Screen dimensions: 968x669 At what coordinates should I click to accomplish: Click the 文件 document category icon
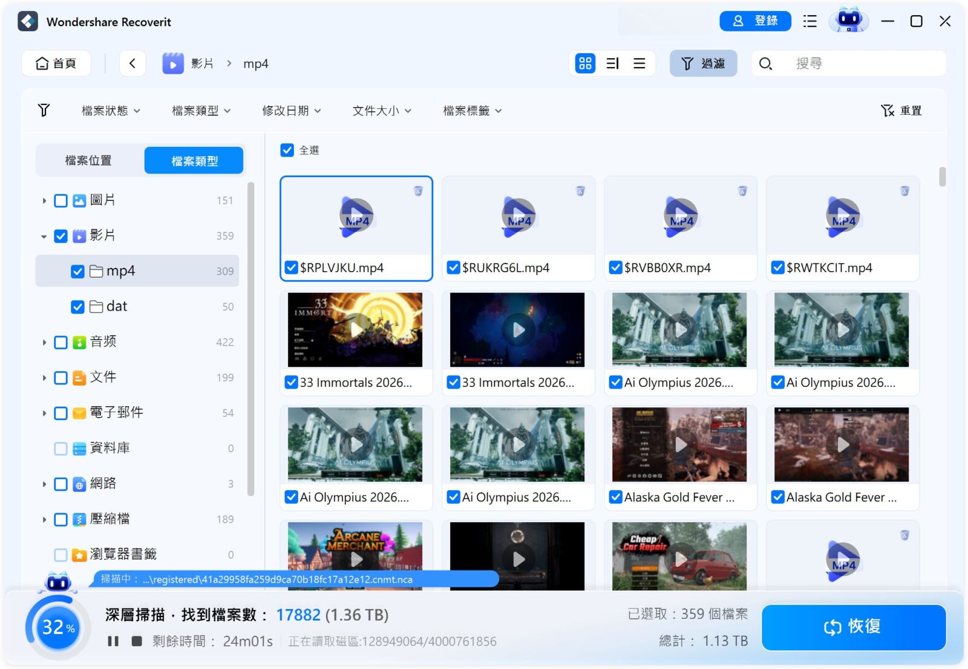pos(79,378)
